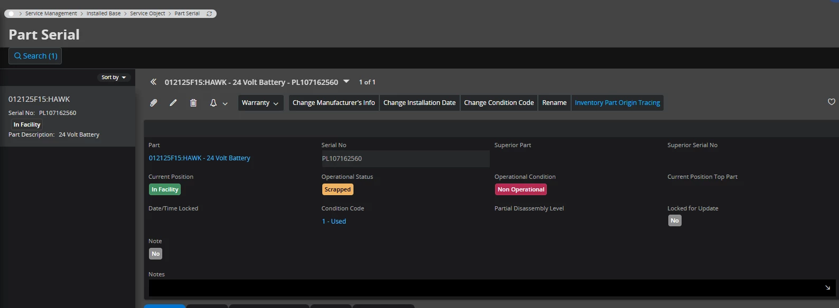Collapse the record list with double chevron
Screen dimensions: 839x308
(x=153, y=82)
